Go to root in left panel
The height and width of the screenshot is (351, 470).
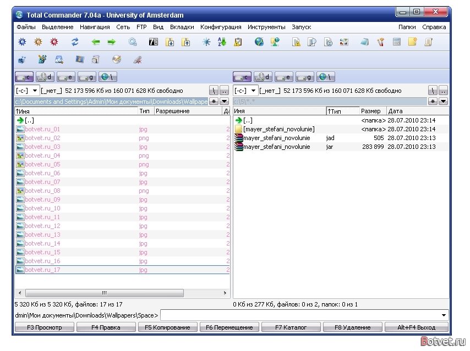click(214, 91)
